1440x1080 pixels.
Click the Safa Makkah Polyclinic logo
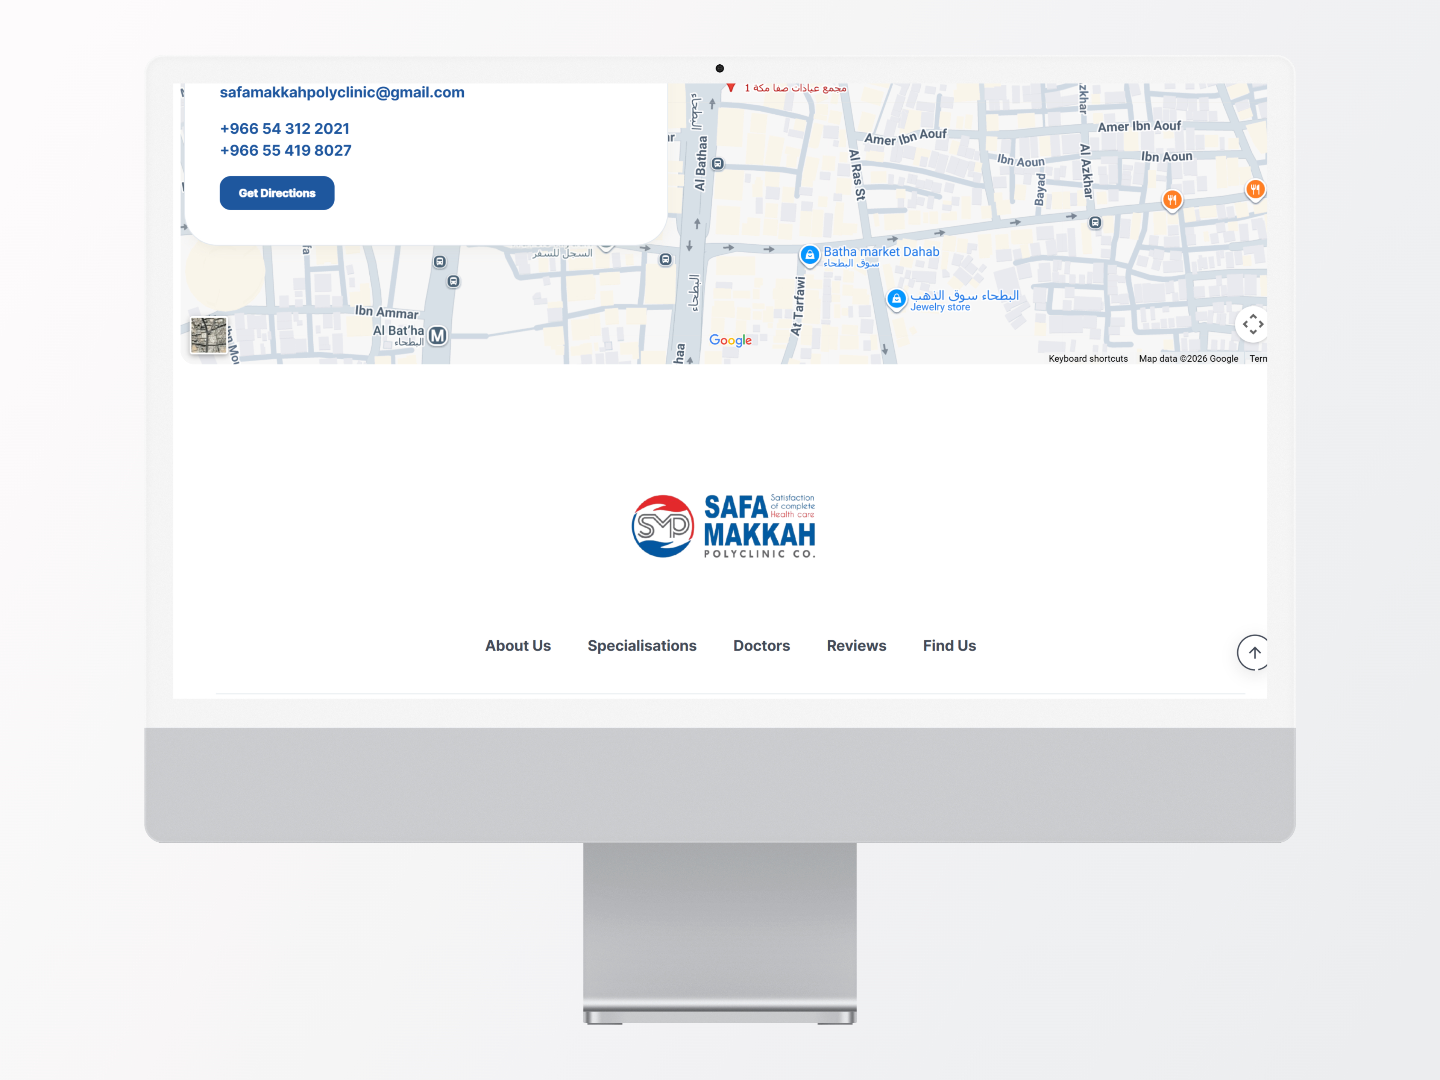(723, 526)
